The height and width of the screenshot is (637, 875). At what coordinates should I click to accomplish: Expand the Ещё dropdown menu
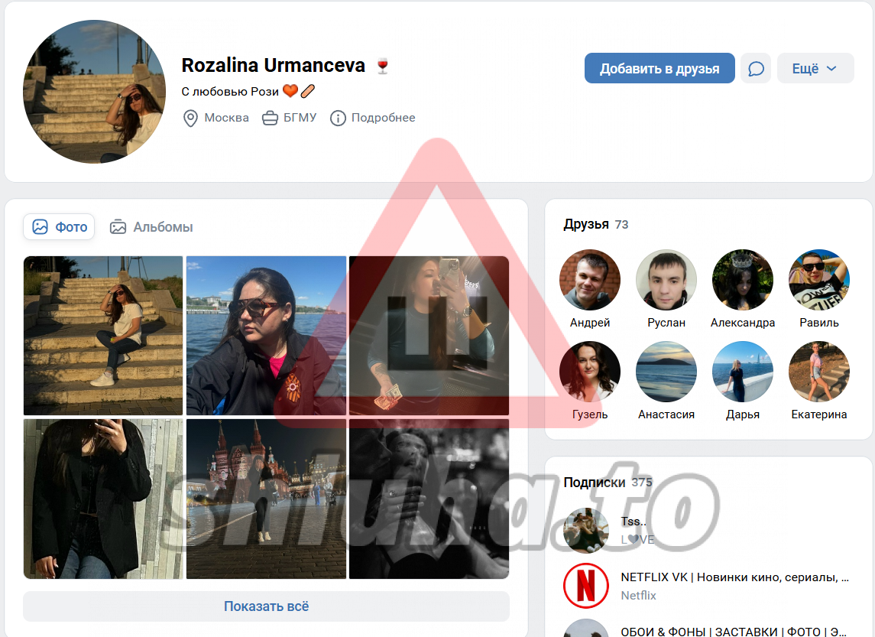[815, 69]
